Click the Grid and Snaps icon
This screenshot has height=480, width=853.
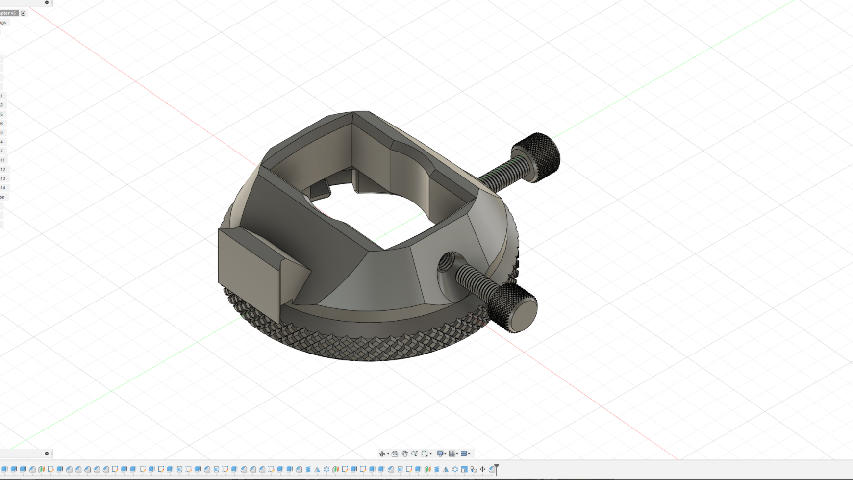(452, 454)
